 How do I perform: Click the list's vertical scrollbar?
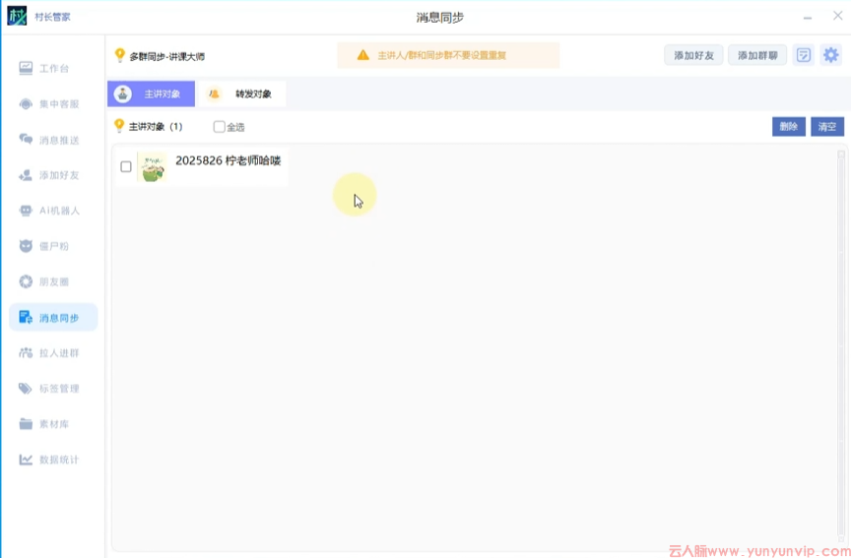pyautogui.click(x=841, y=347)
